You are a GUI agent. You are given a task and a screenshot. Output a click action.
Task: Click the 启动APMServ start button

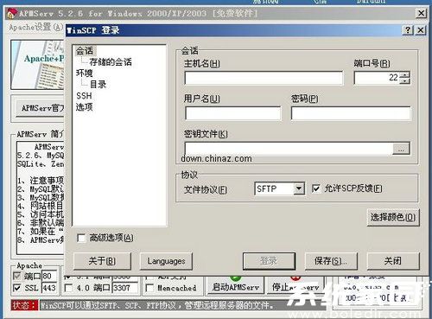(236, 285)
